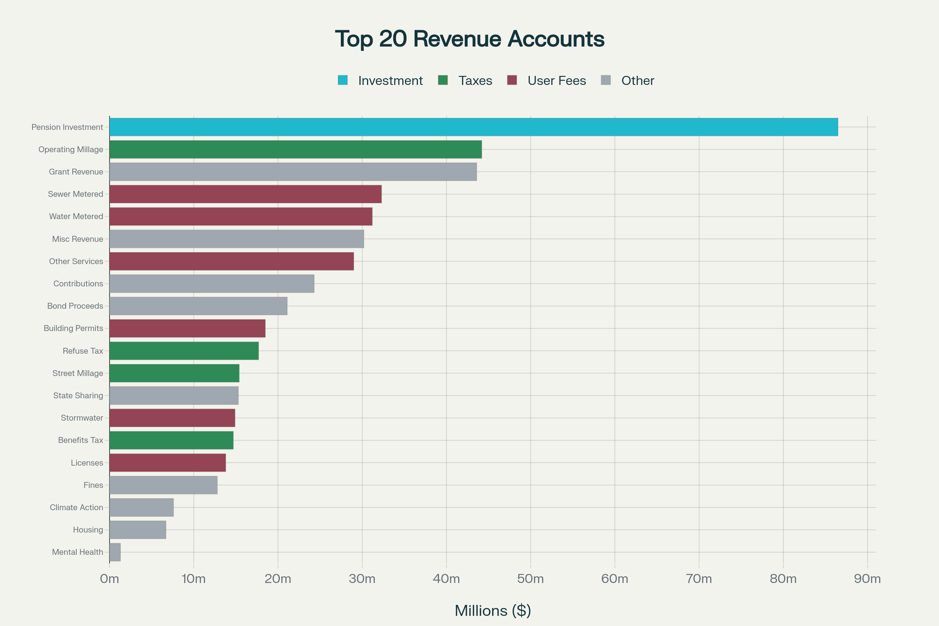
Task: Click the Pension Investment bar
Action: (x=473, y=127)
